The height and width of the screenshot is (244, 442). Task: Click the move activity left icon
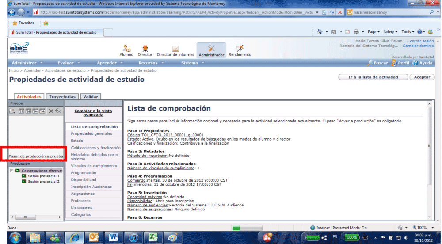(35, 111)
